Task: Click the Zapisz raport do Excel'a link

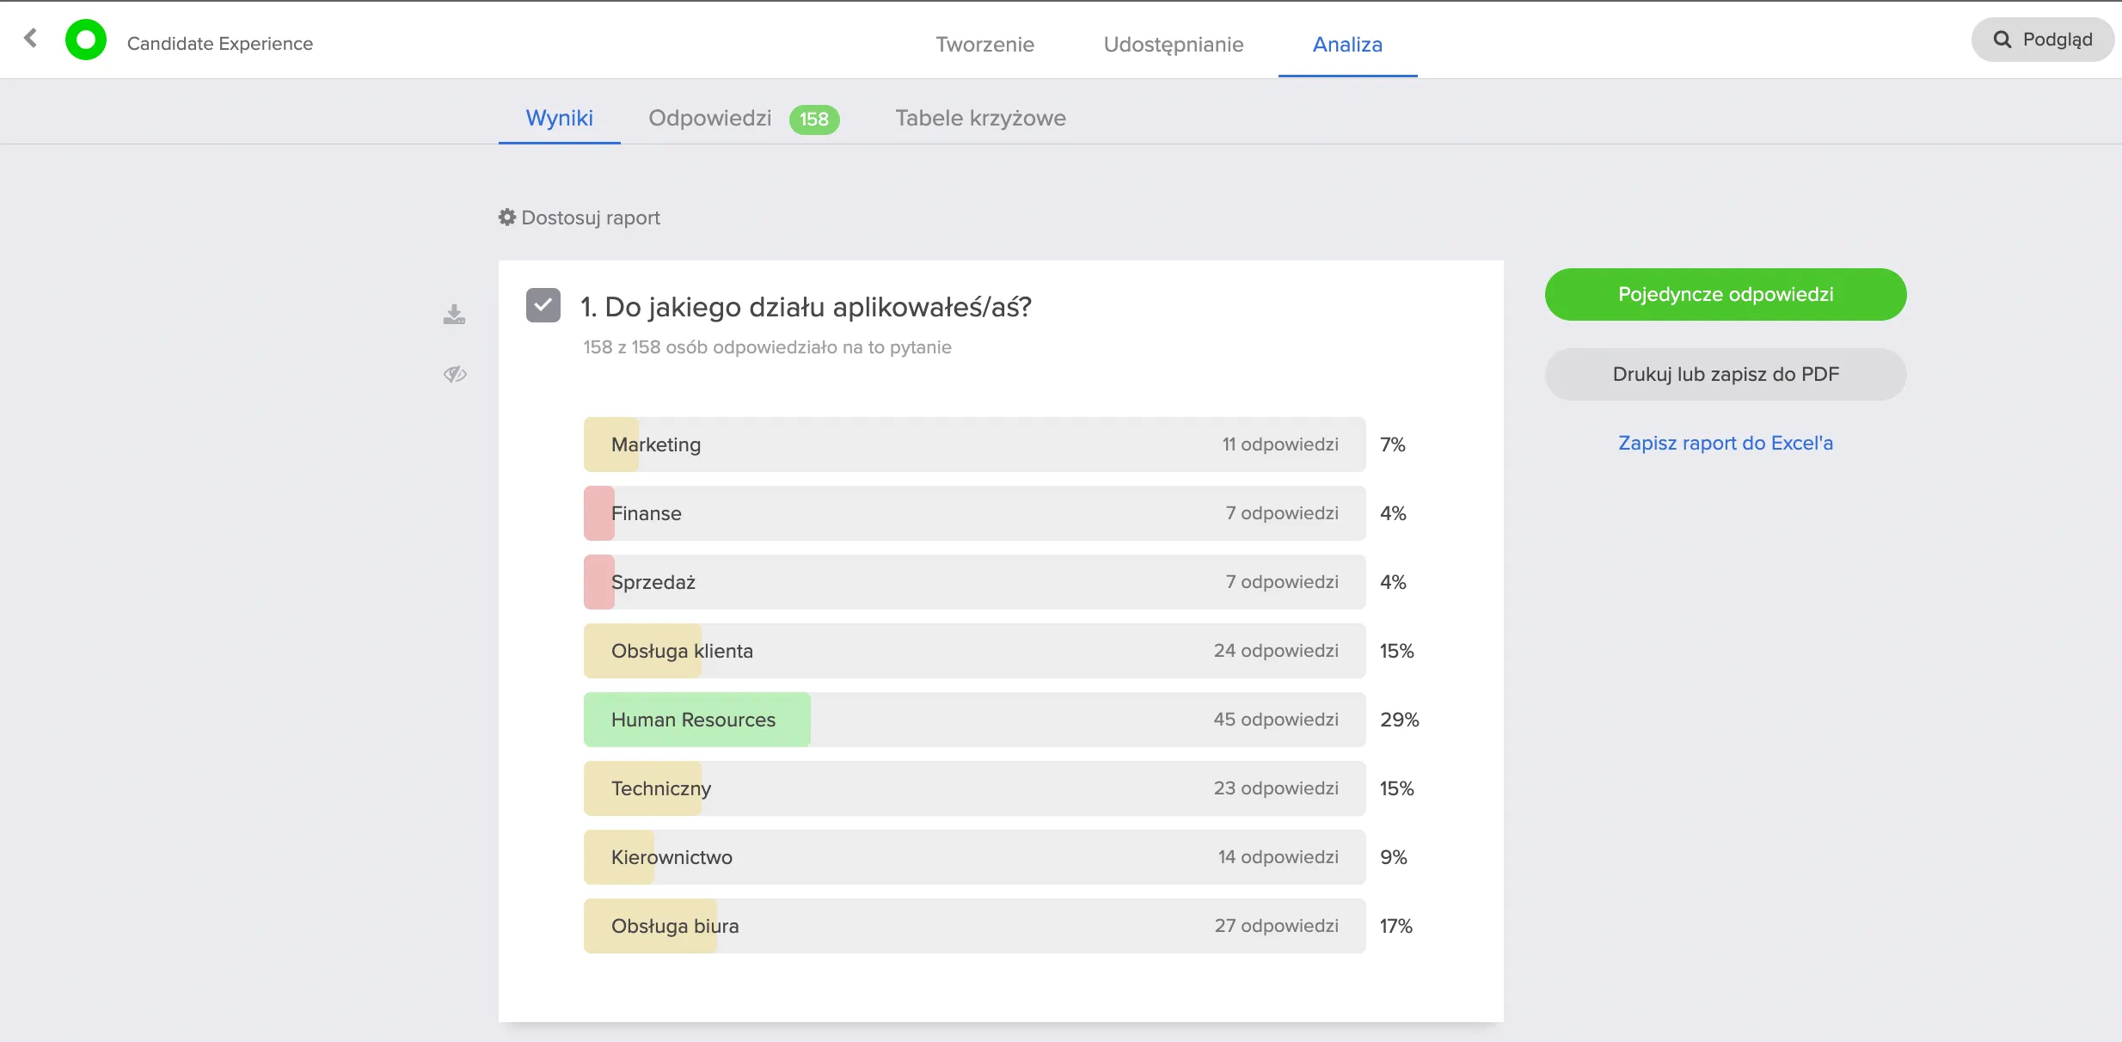Action: (1726, 443)
